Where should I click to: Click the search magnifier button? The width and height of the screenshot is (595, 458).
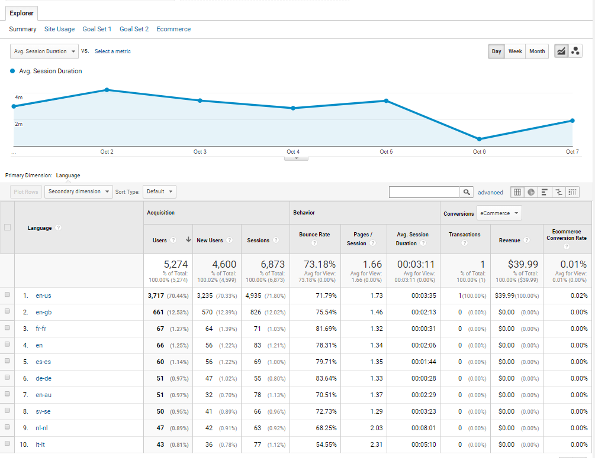[x=467, y=192]
